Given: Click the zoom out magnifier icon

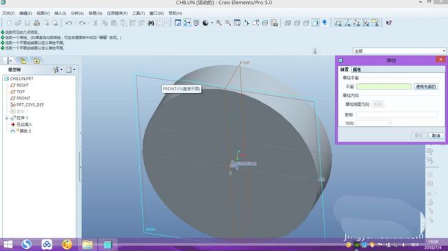Looking at the screenshot, I should pos(228,23).
